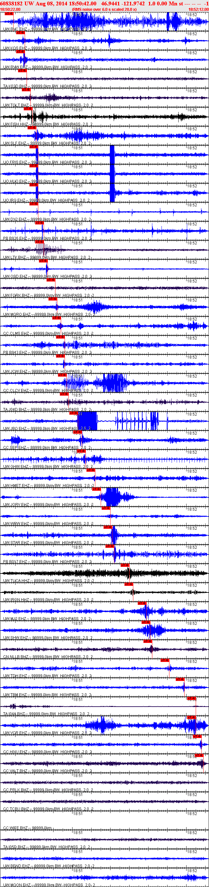Select the pick marker on CC.VALT trace
The width and height of the screenshot is (209, 887).
point(199,755)
